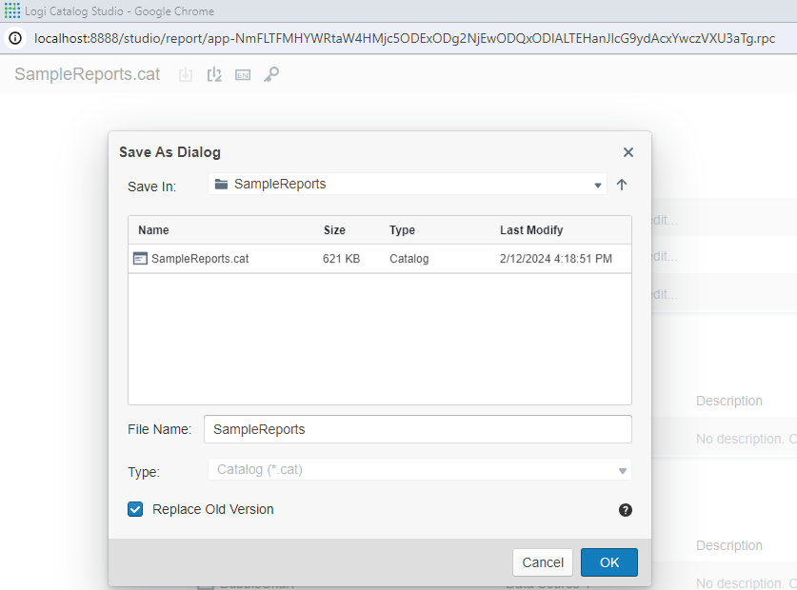The height and width of the screenshot is (590, 797).
Task: Close the Save As Dialog with the X
Action: point(628,152)
